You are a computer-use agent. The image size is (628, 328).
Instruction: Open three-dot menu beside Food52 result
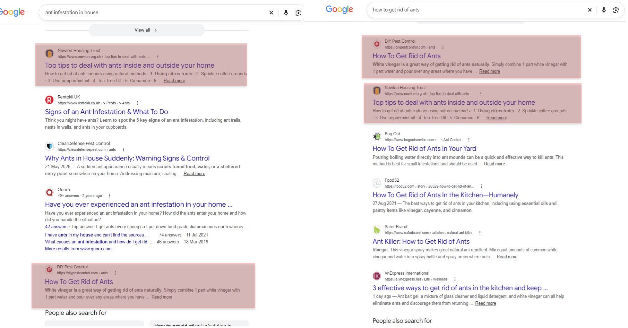click(x=481, y=186)
